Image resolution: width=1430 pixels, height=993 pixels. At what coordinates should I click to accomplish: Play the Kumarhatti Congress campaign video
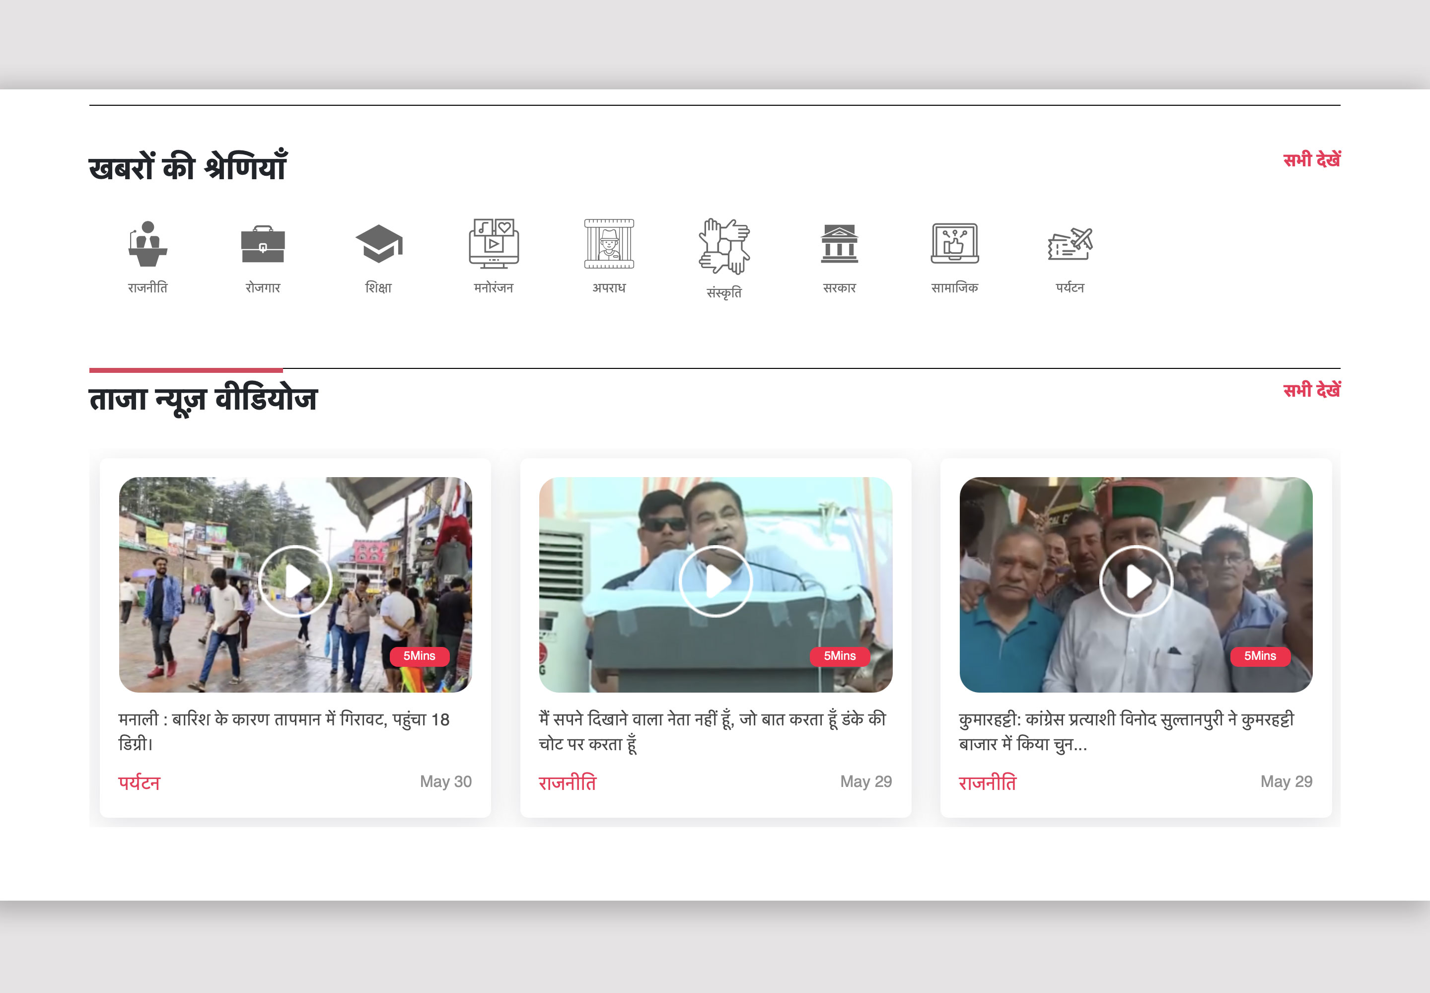click(x=1136, y=582)
